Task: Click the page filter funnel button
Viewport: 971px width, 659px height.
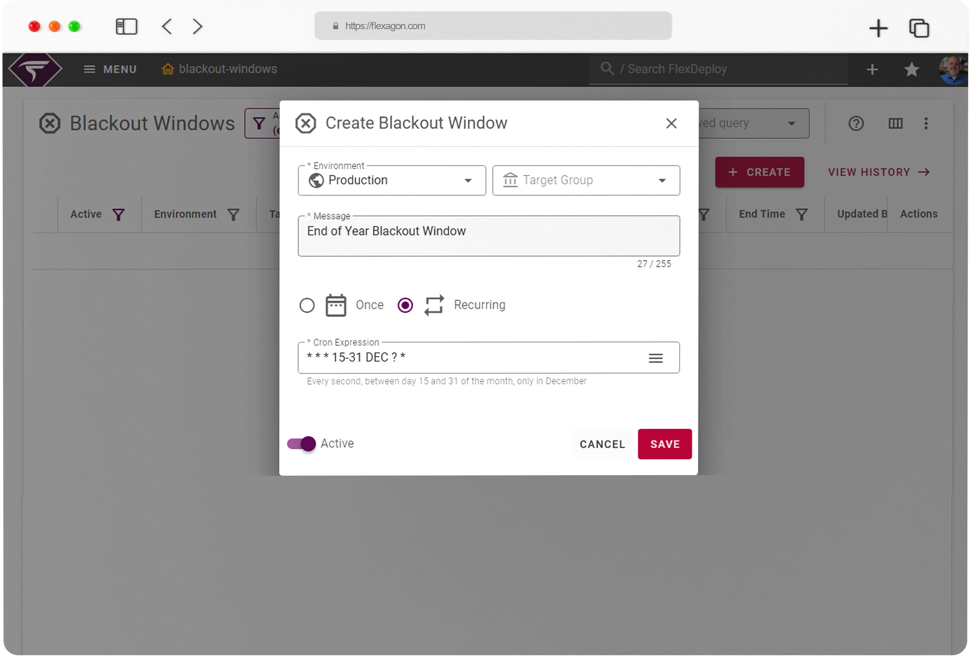Action: 259,123
